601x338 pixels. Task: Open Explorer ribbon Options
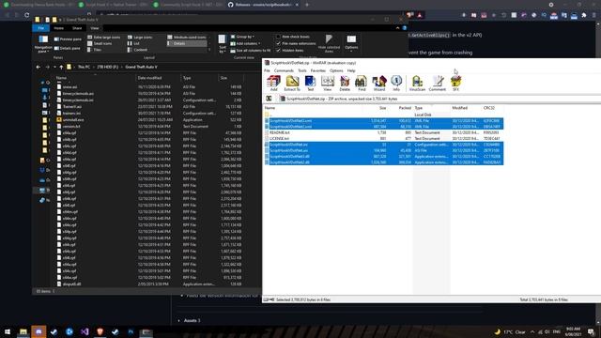351,44
